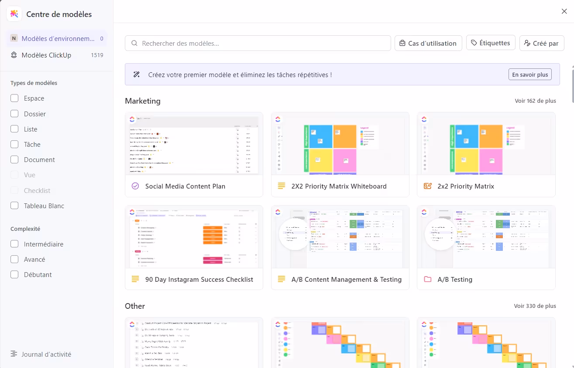Click the folder icon beside A/B Testing
This screenshot has height=368, width=574.
[427, 279]
